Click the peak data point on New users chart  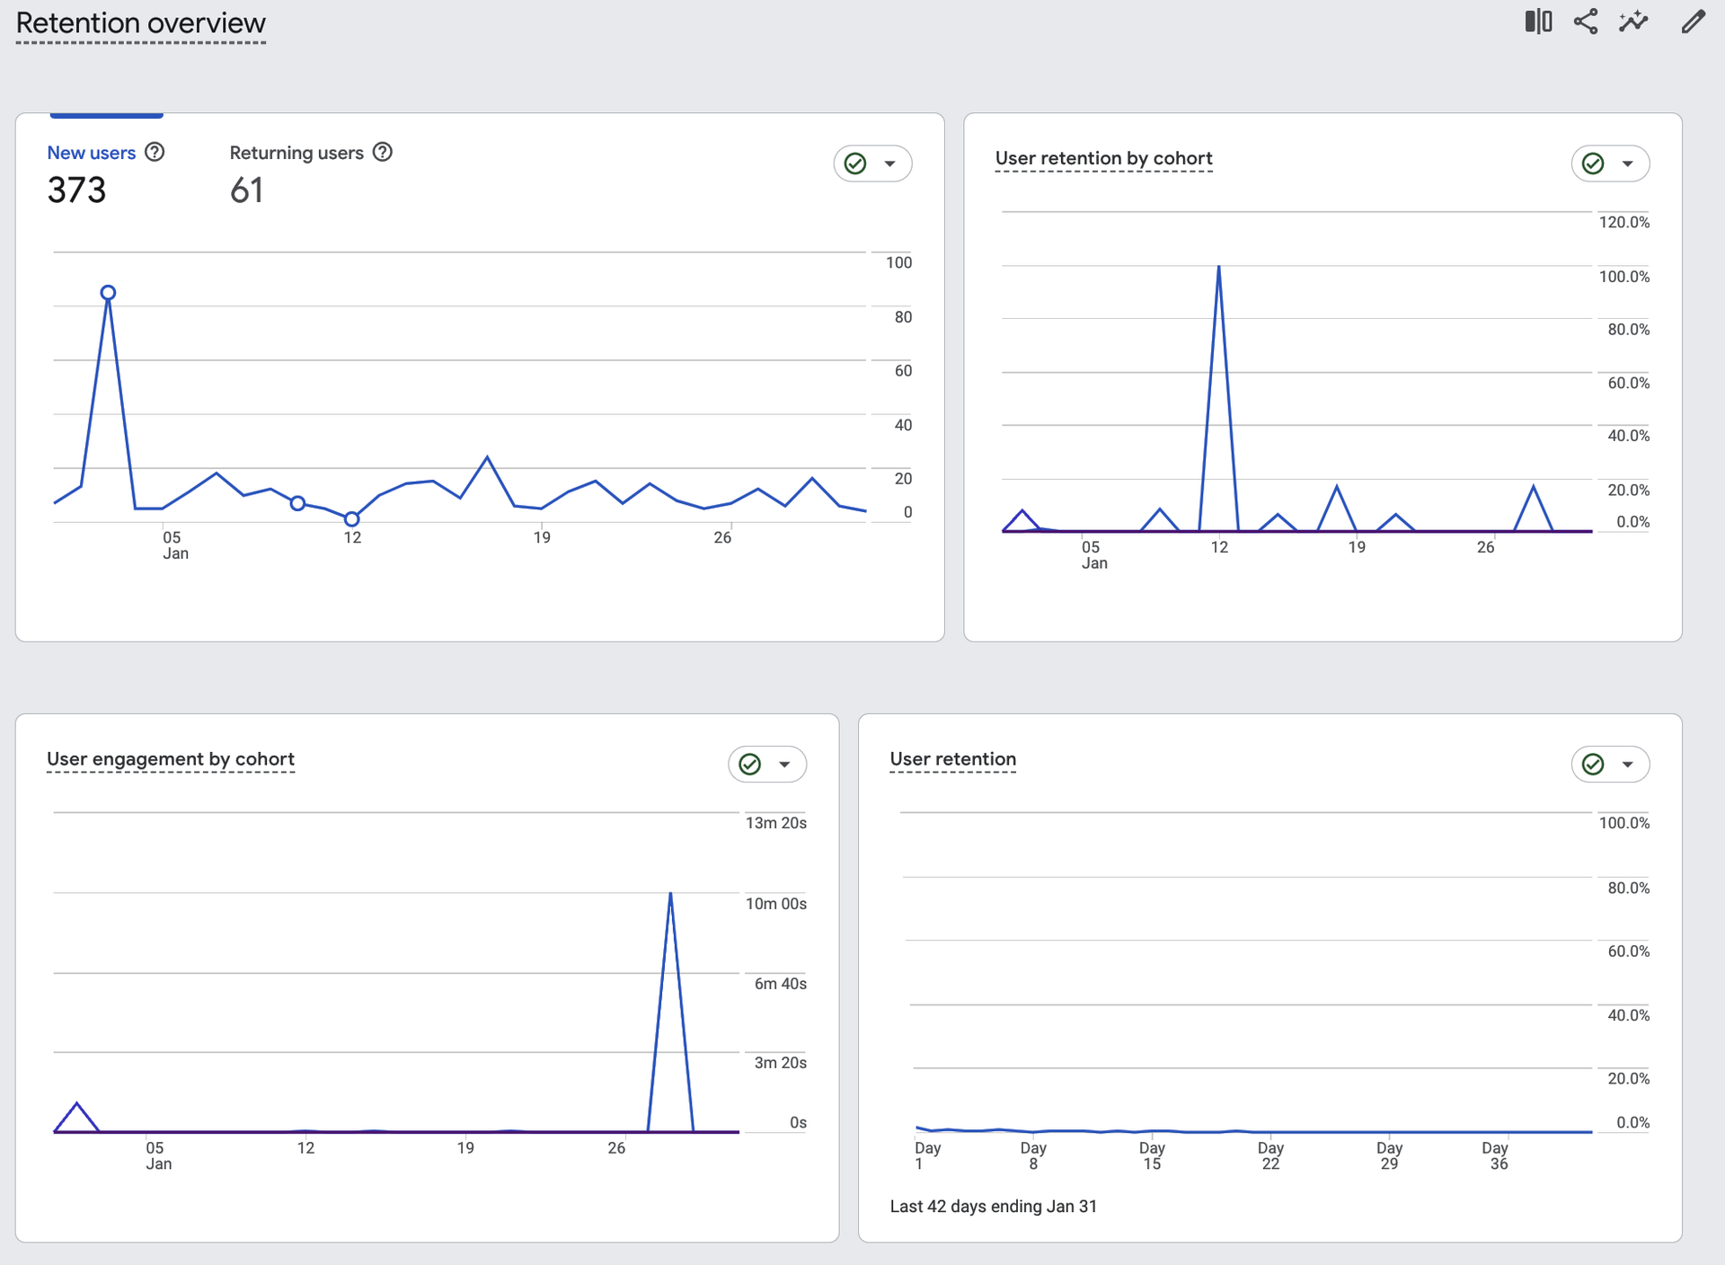tap(108, 293)
